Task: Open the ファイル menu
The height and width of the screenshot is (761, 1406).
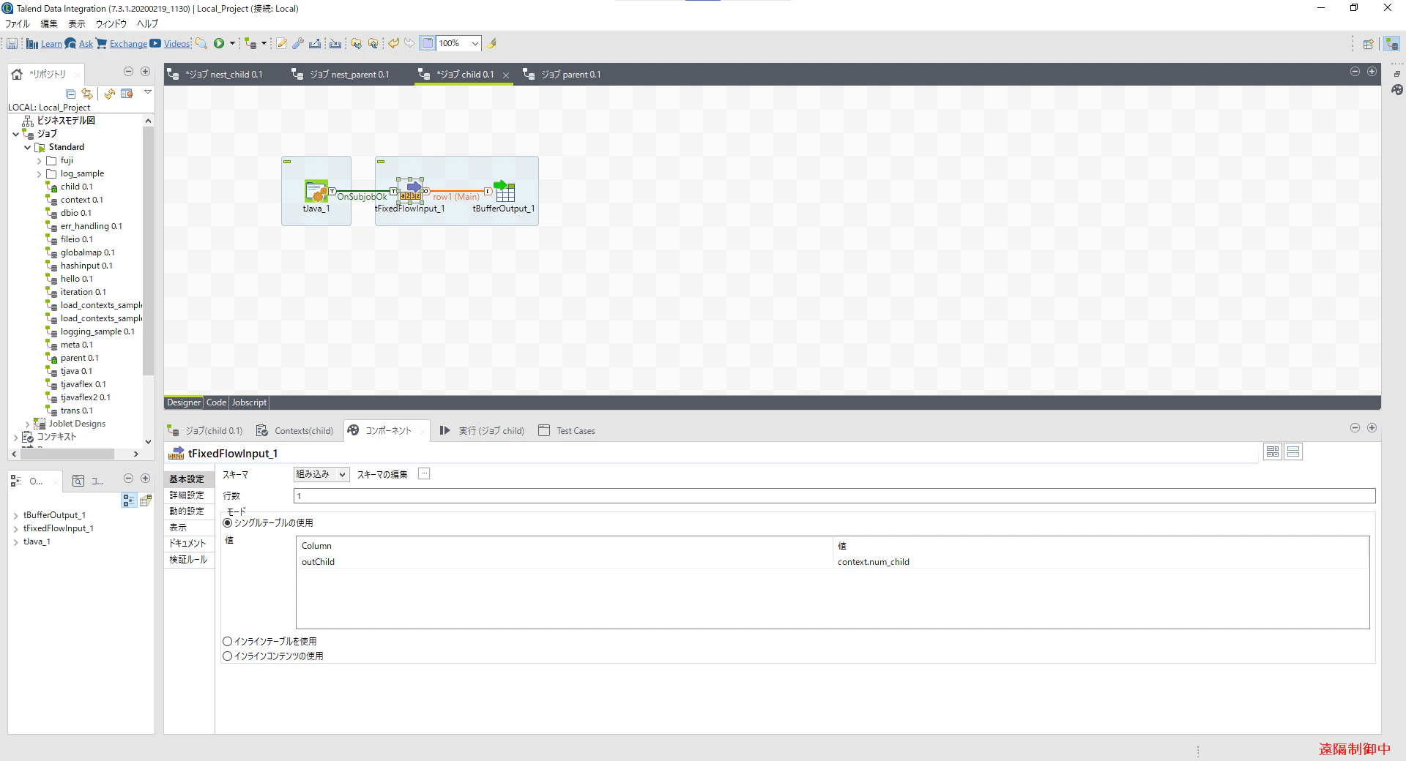Action: coord(18,23)
